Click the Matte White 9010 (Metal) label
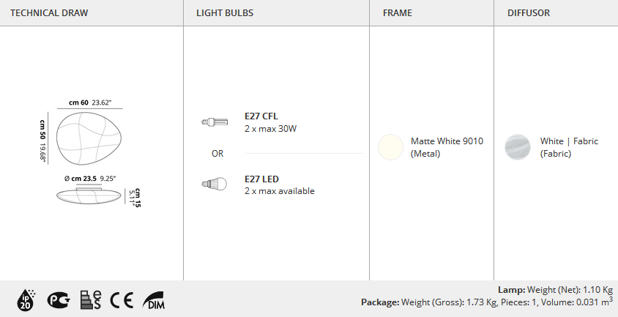 pos(447,147)
